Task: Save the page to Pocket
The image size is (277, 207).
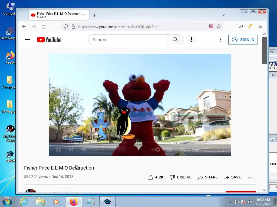Action: 240,26
